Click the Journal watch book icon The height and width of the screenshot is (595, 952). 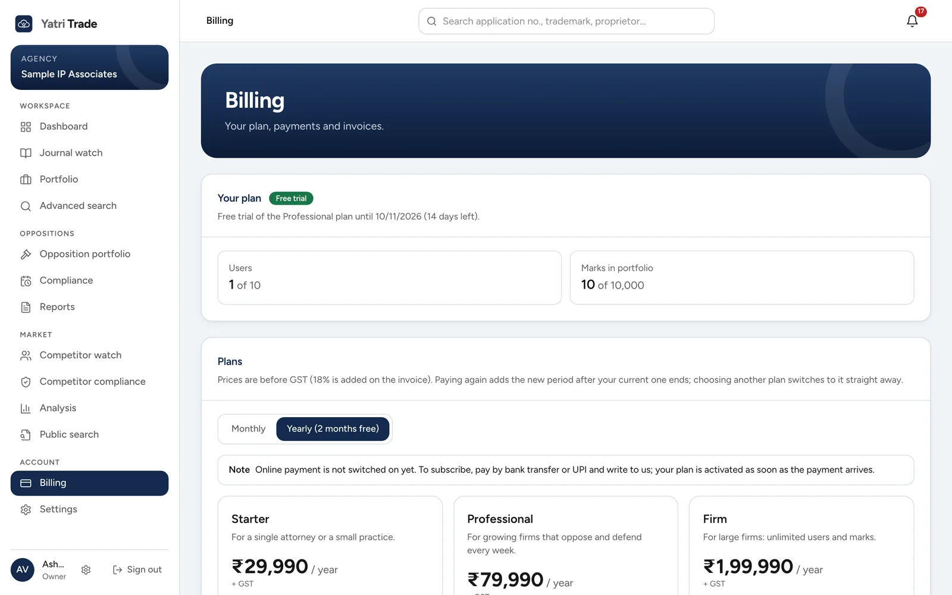(26, 153)
